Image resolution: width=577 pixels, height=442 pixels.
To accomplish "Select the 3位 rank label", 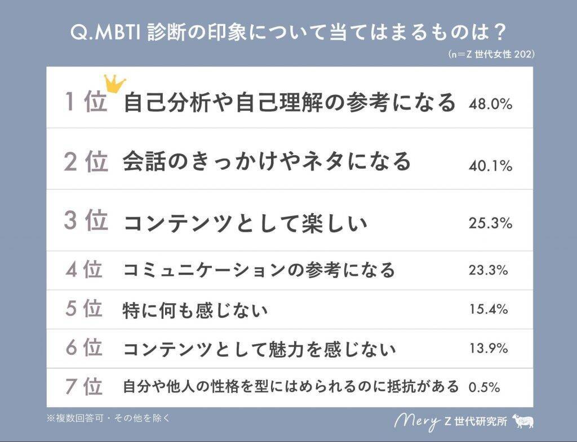I will 86,221.
